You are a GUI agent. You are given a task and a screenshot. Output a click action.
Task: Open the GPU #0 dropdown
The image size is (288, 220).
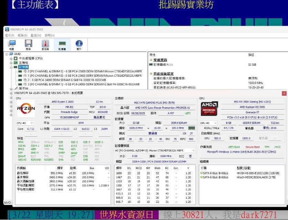[209, 123]
